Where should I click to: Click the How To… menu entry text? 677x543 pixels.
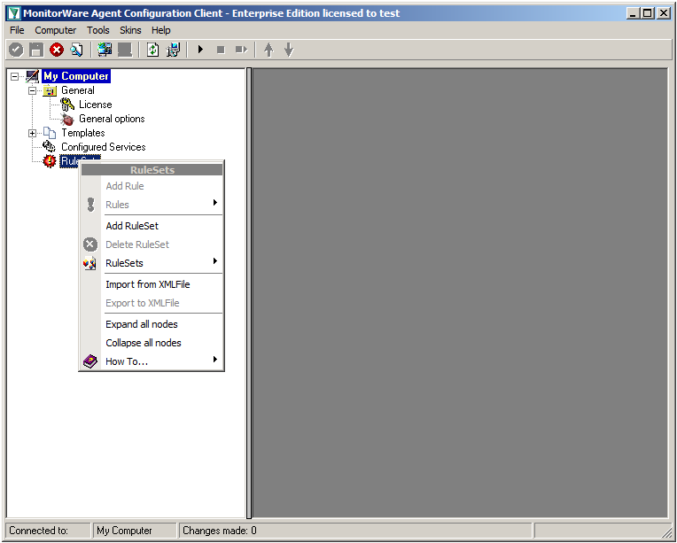[x=127, y=361]
